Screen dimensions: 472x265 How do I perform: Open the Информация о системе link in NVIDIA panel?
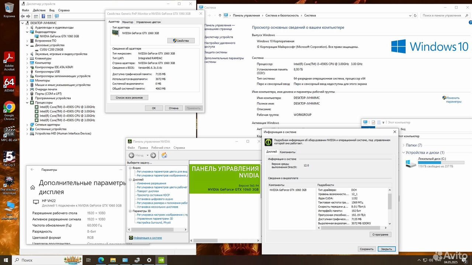coord(147,238)
